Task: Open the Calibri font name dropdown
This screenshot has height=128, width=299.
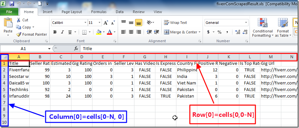Action: click(x=86, y=23)
